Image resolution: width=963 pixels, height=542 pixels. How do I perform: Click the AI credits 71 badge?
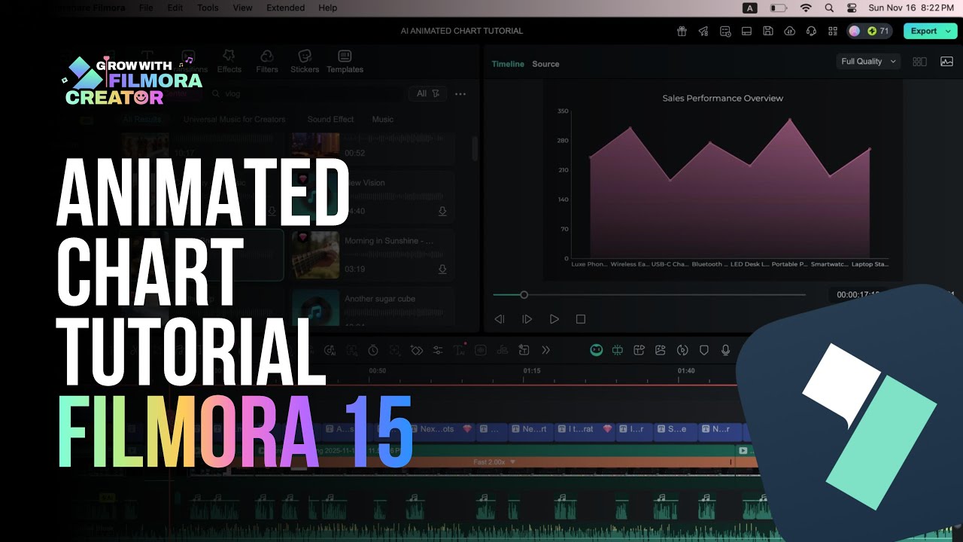click(x=877, y=31)
